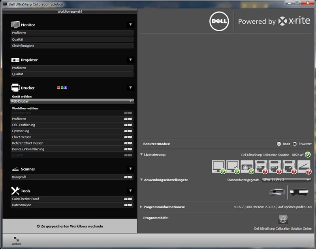
Task: Click the app icon in title bar
Action: pyautogui.click(x=5, y=4)
